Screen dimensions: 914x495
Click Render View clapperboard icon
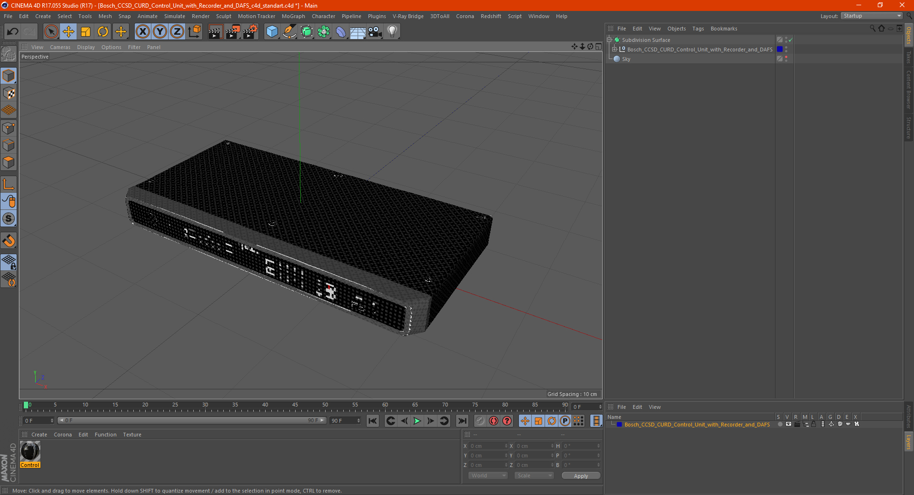tap(215, 32)
